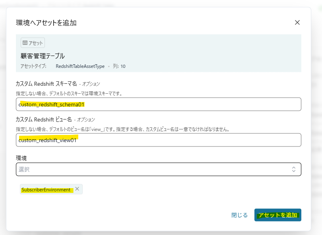The width and height of the screenshot is (322, 235).
Task: Select the SubscriberEnvironment tag label
Action: pos(47,189)
